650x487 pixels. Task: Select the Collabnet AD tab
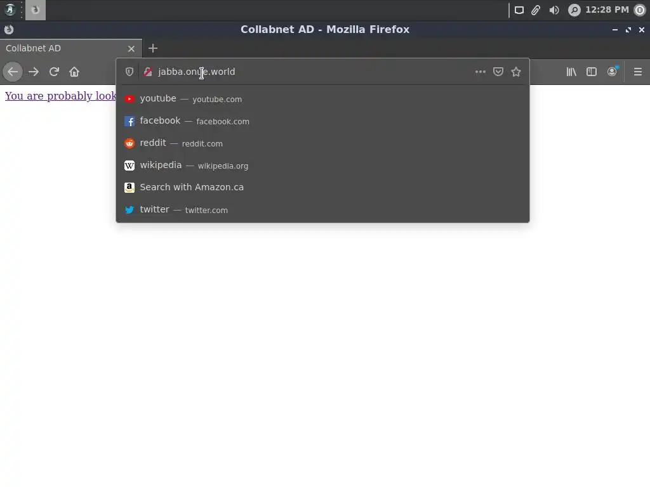[71, 48]
